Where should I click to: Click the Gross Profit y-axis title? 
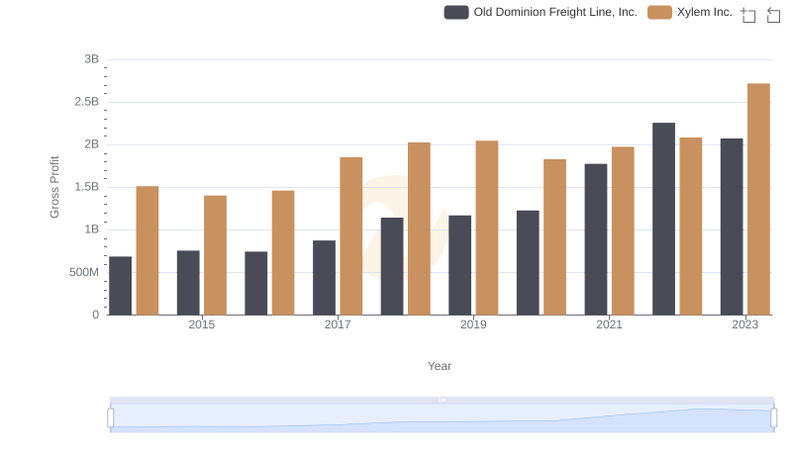[x=55, y=187]
